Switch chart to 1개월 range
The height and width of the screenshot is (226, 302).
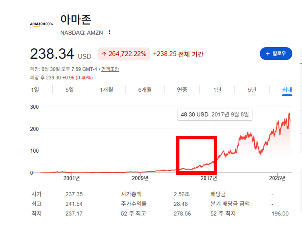point(106,90)
